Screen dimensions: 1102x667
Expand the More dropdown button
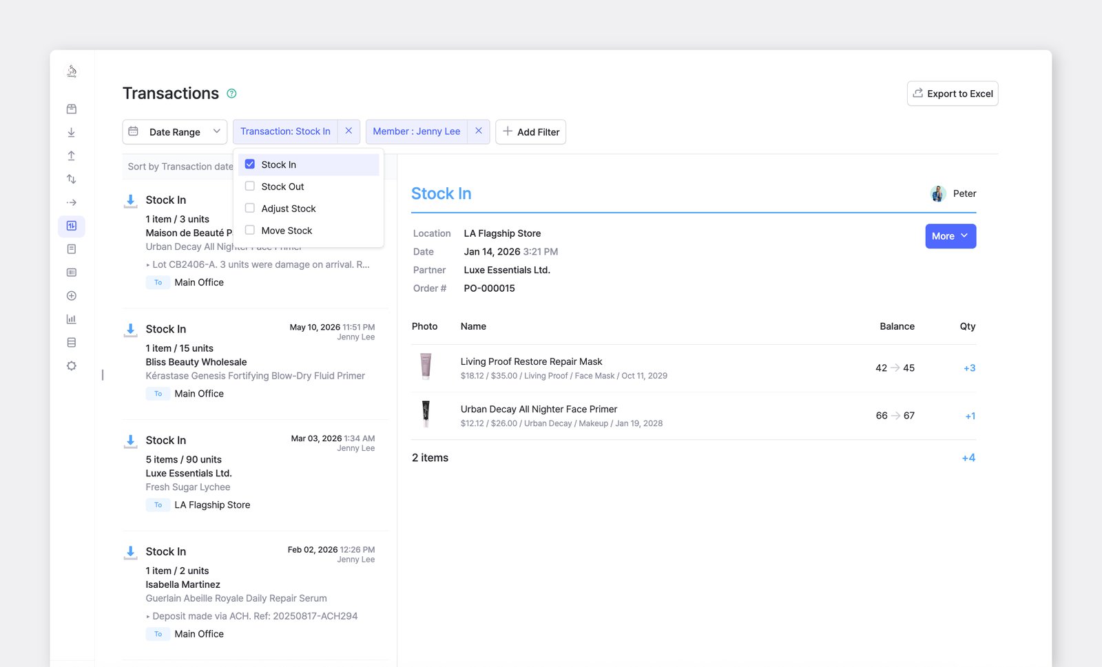tap(950, 236)
